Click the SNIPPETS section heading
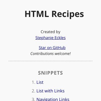Screen dimensions: 101x101 [50, 73]
